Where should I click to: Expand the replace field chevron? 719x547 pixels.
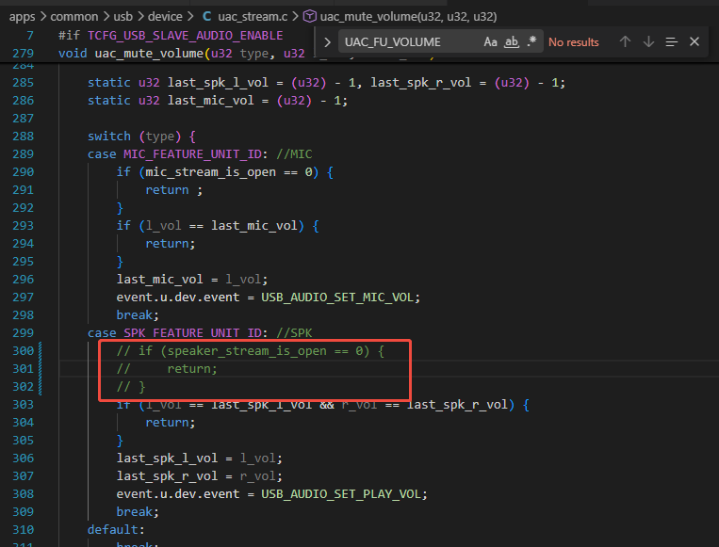point(327,42)
